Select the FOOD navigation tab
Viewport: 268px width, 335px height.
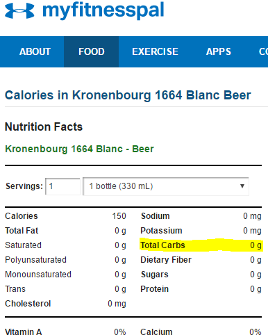[92, 51]
